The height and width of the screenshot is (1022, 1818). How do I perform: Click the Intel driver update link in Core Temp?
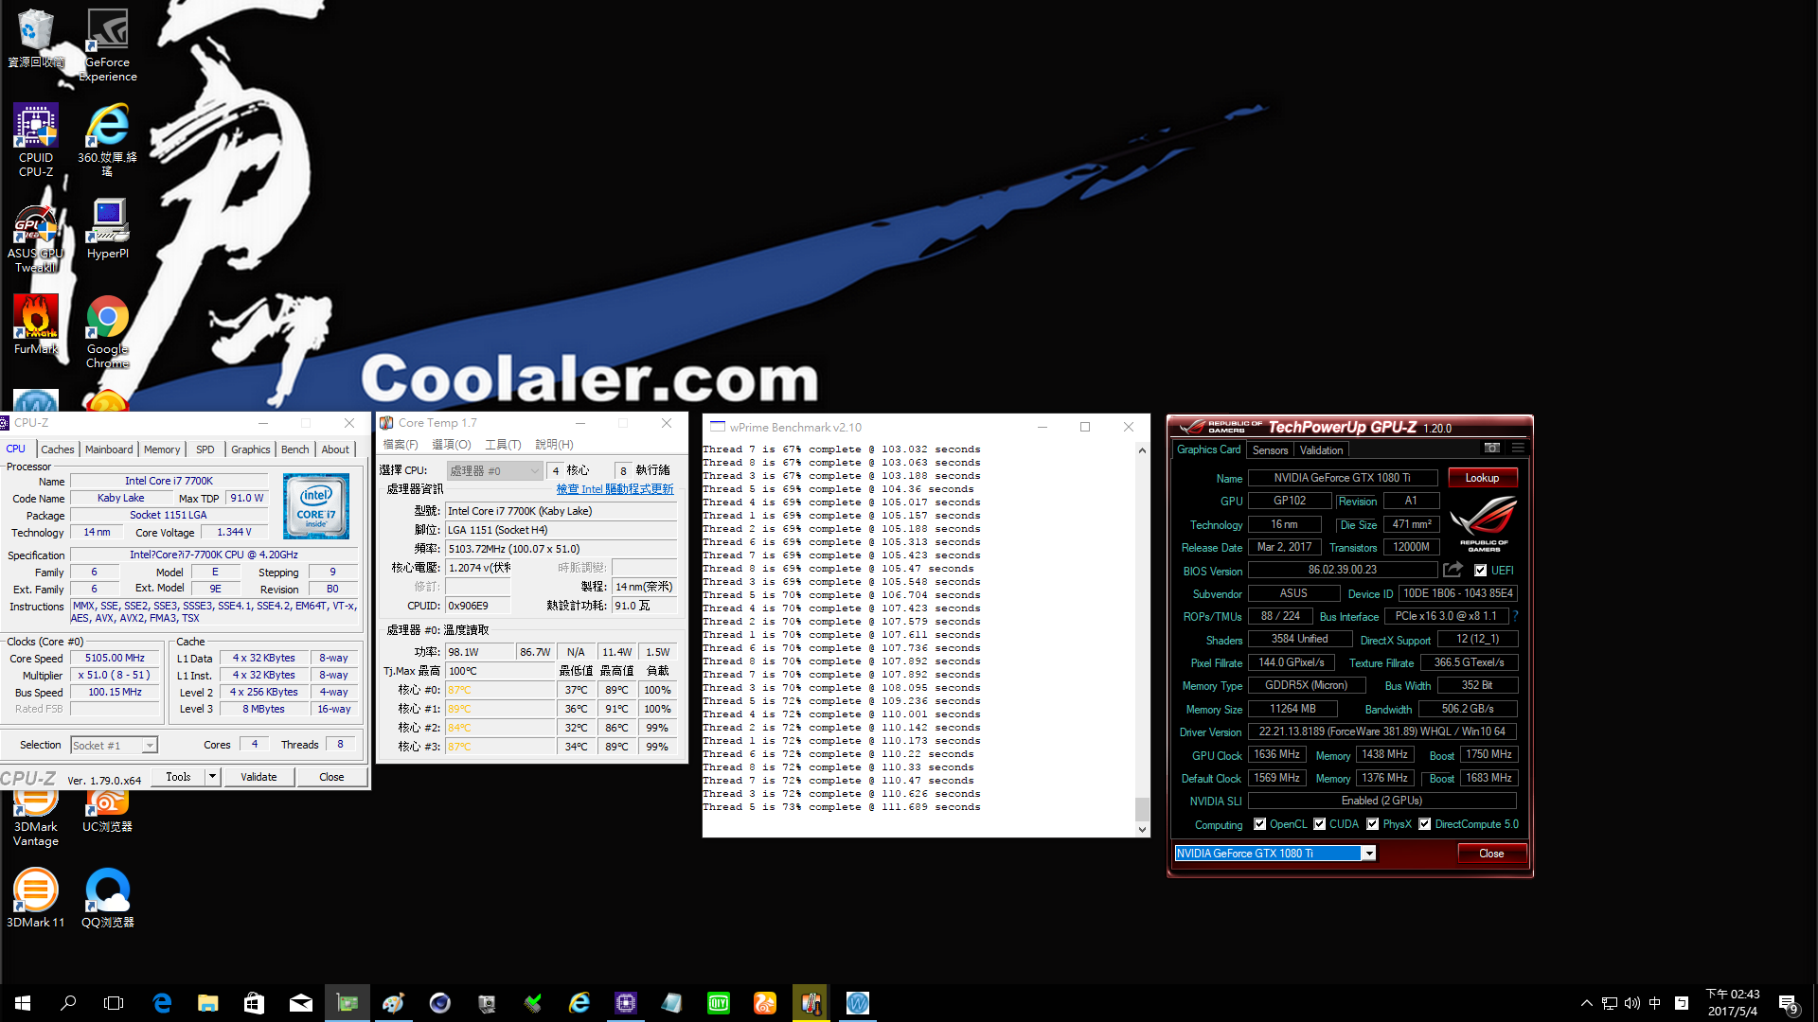[615, 489]
